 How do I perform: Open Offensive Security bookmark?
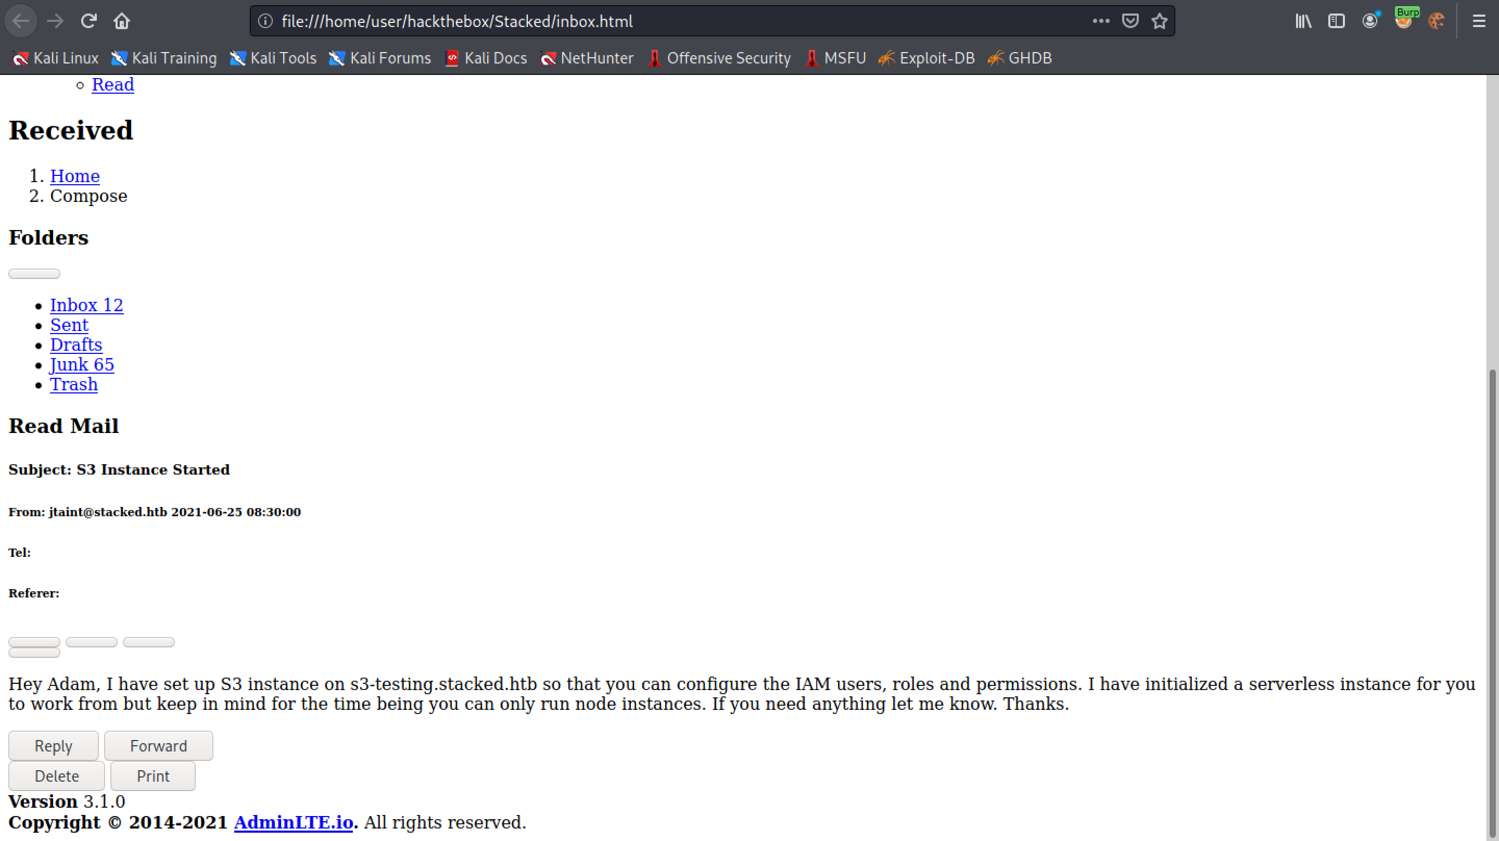pyautogui.click(x=719, y=58)
